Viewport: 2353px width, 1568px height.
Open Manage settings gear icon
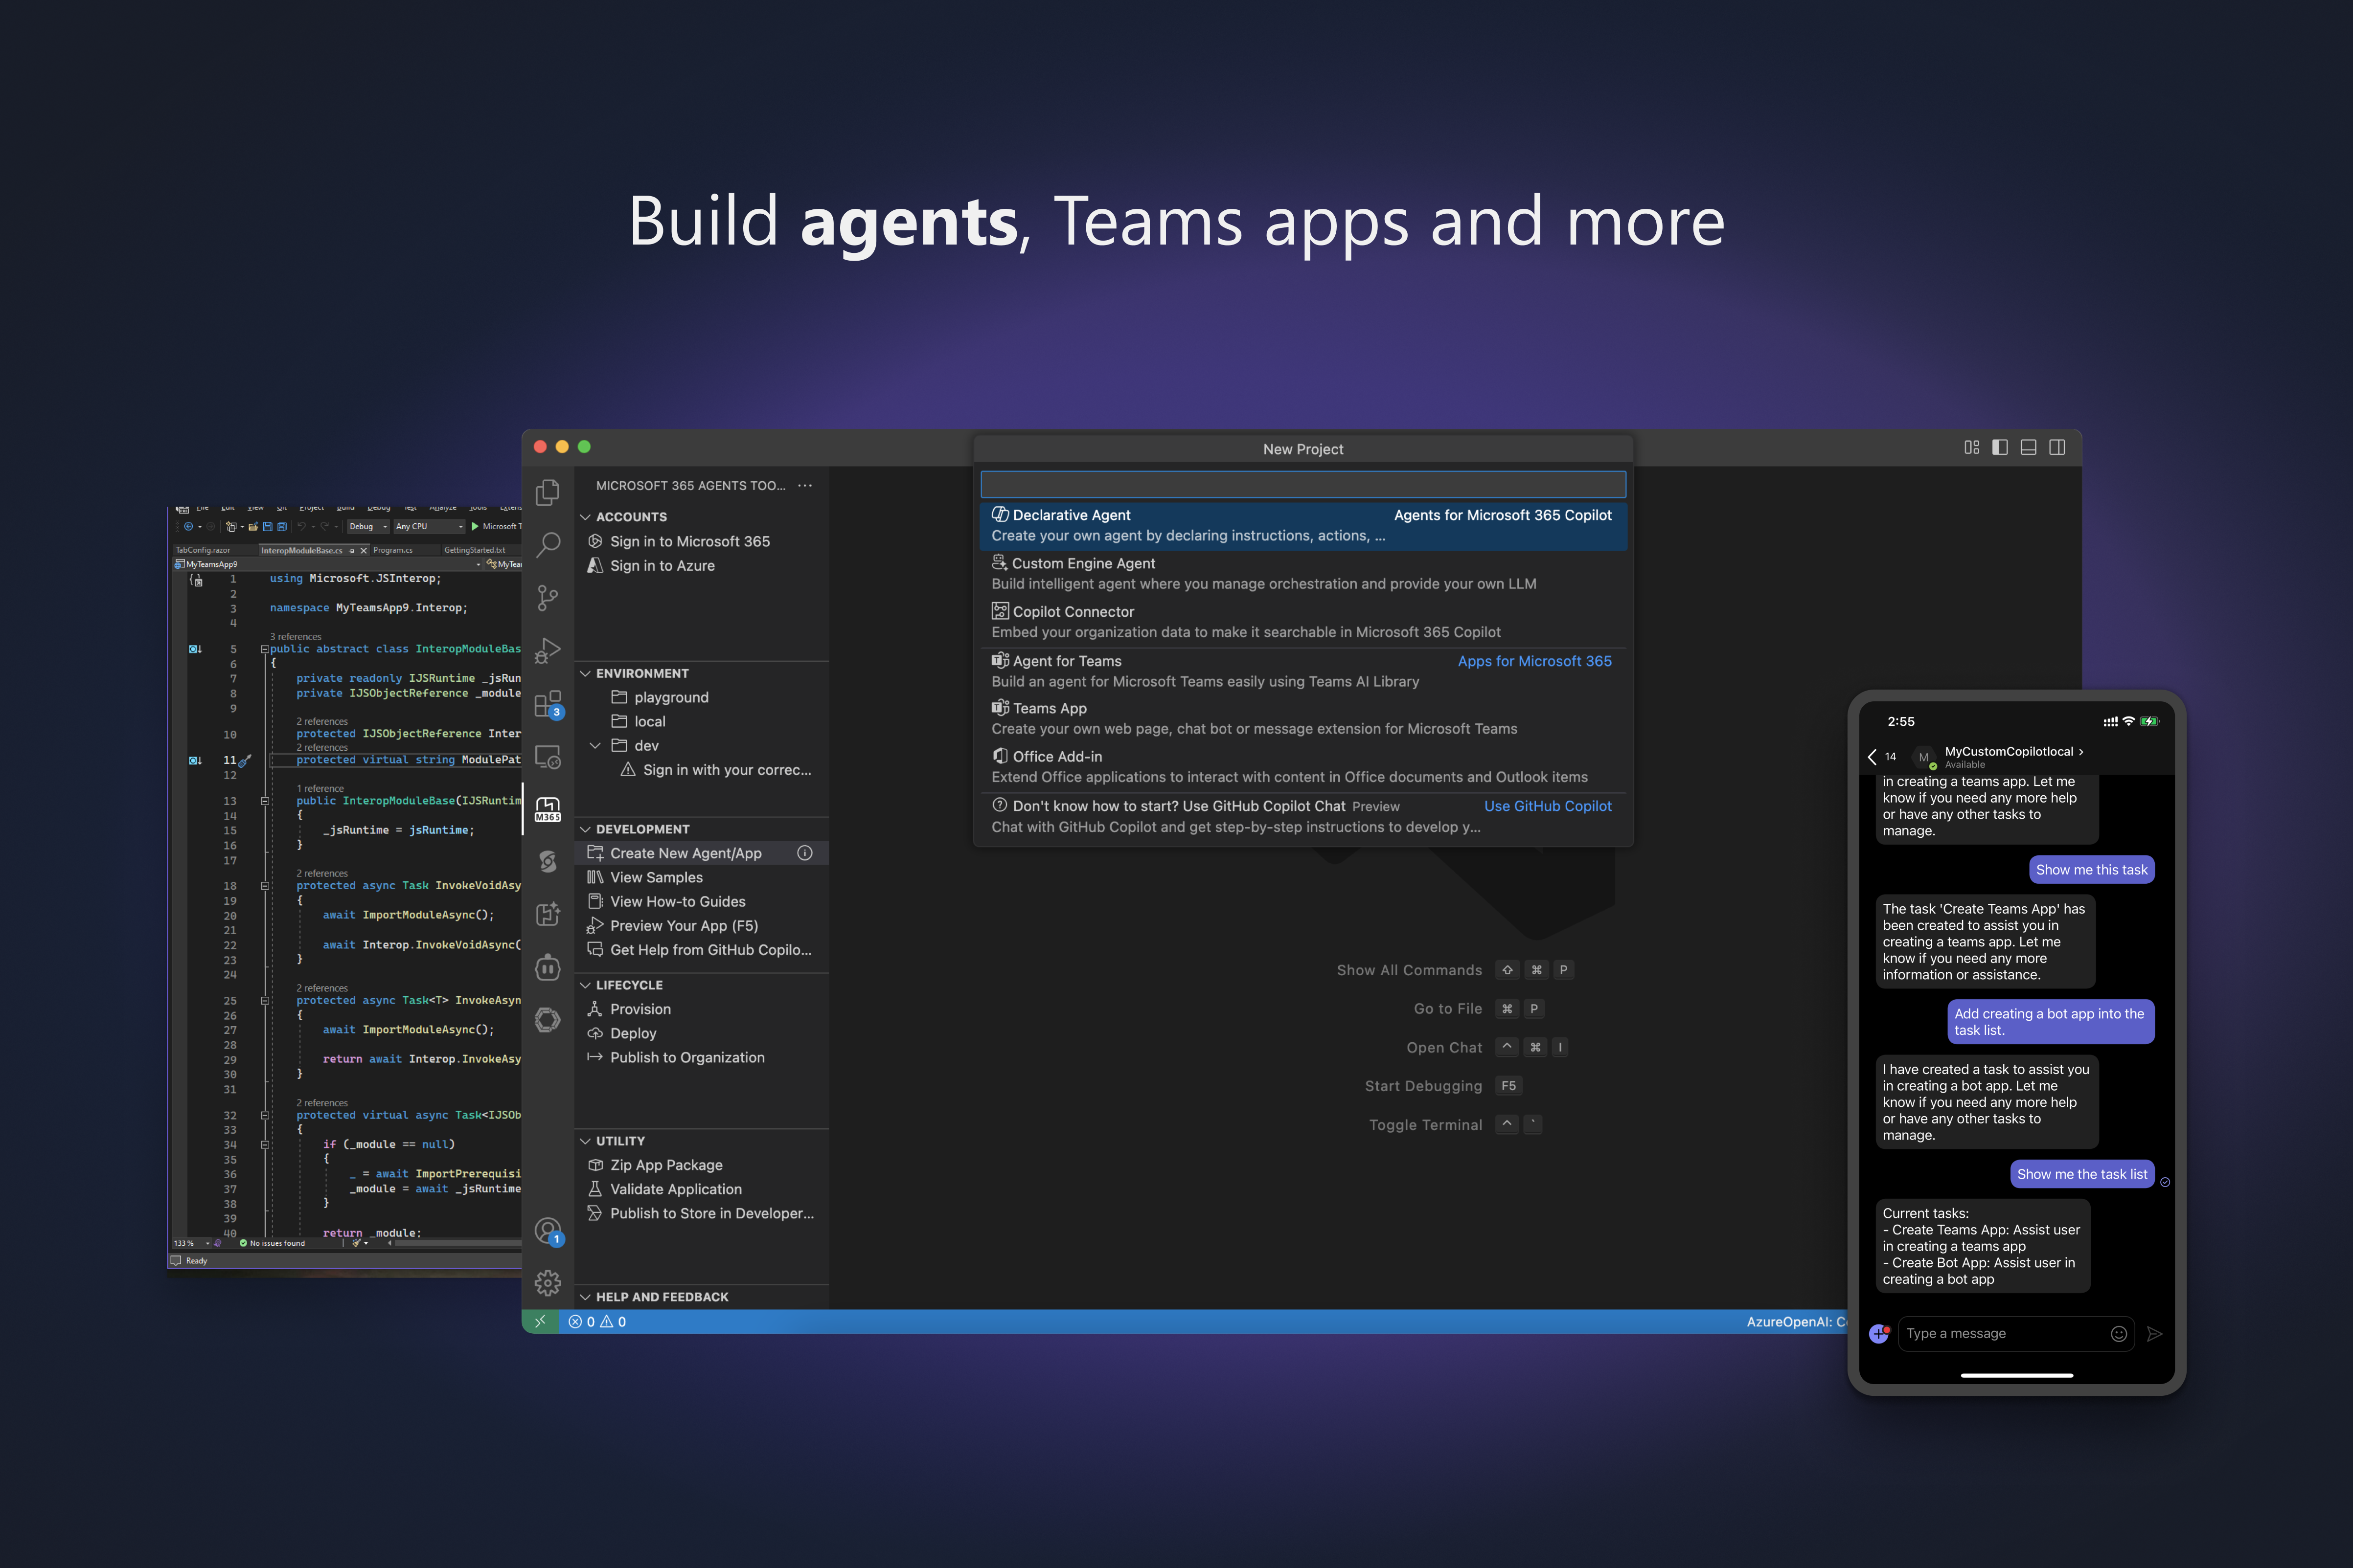[547, 1283]
